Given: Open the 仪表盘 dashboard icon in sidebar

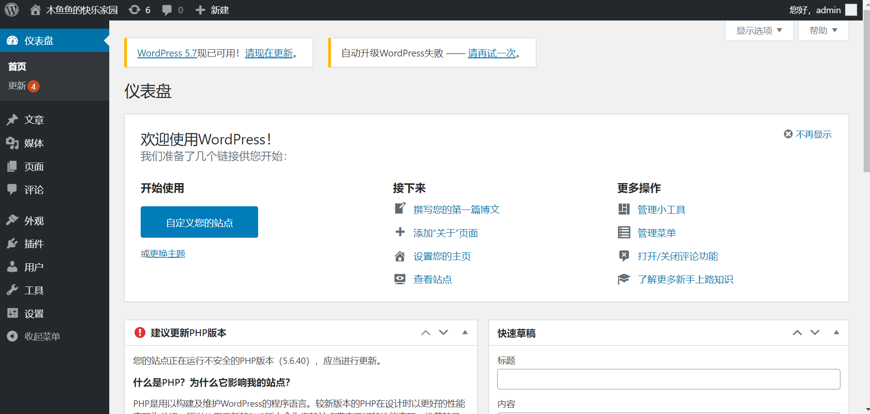Looking at the screenshot, I should pos(12,41).
